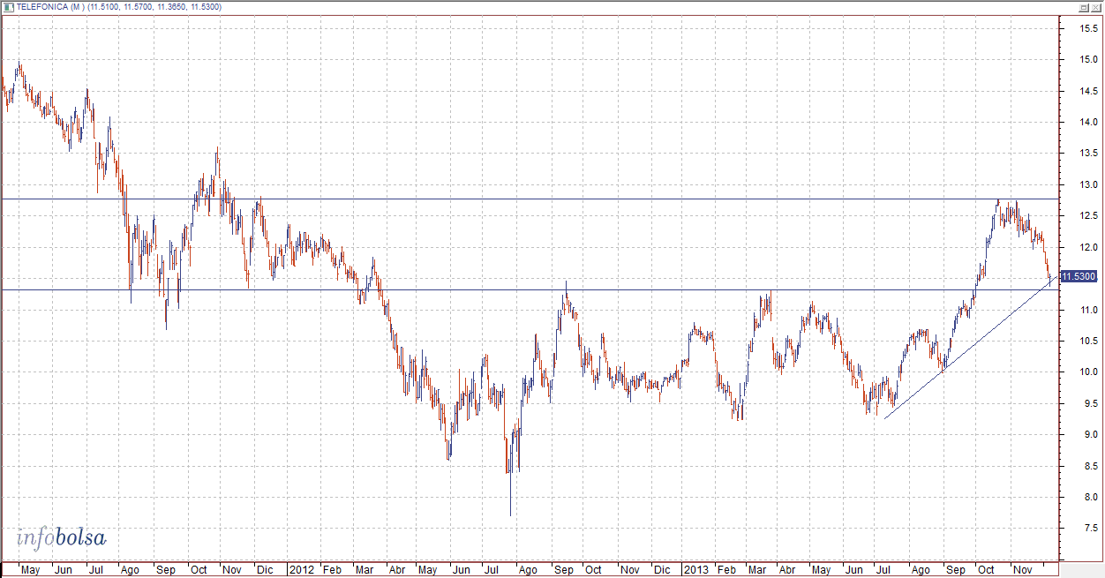
Task: Select the upper horizontal resistance line near 12.75
Action: tap(530, 199)
